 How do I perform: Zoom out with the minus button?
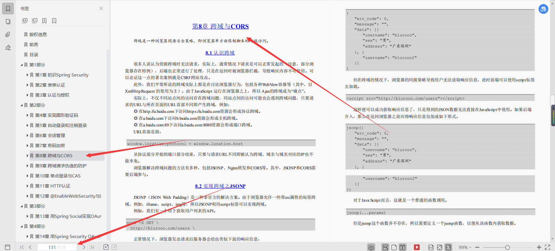click(477, 247)
